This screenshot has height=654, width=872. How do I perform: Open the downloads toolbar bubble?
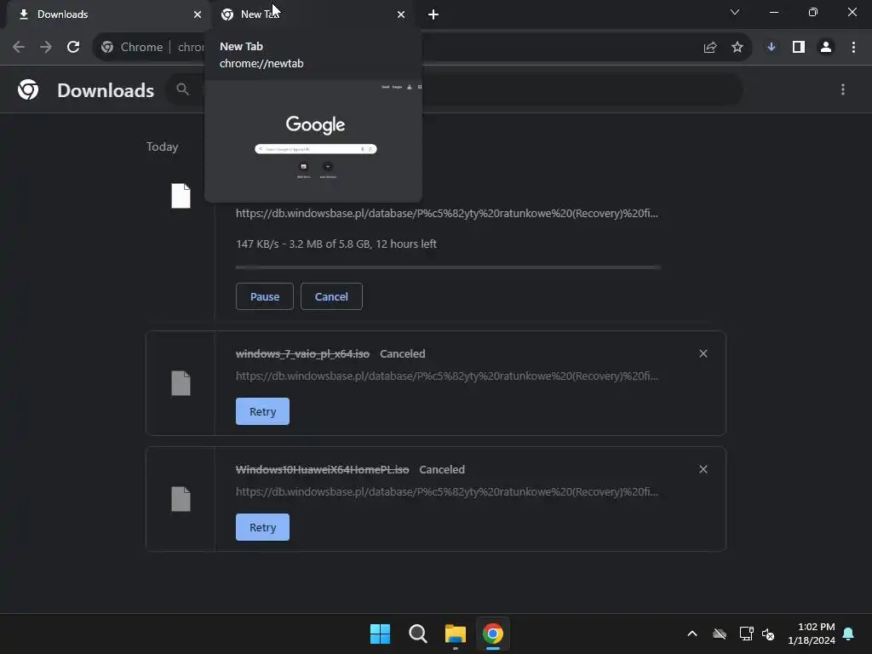[772, 48]
